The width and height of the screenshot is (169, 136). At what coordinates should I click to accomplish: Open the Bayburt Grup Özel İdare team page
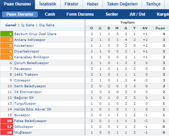click(35, 34)
